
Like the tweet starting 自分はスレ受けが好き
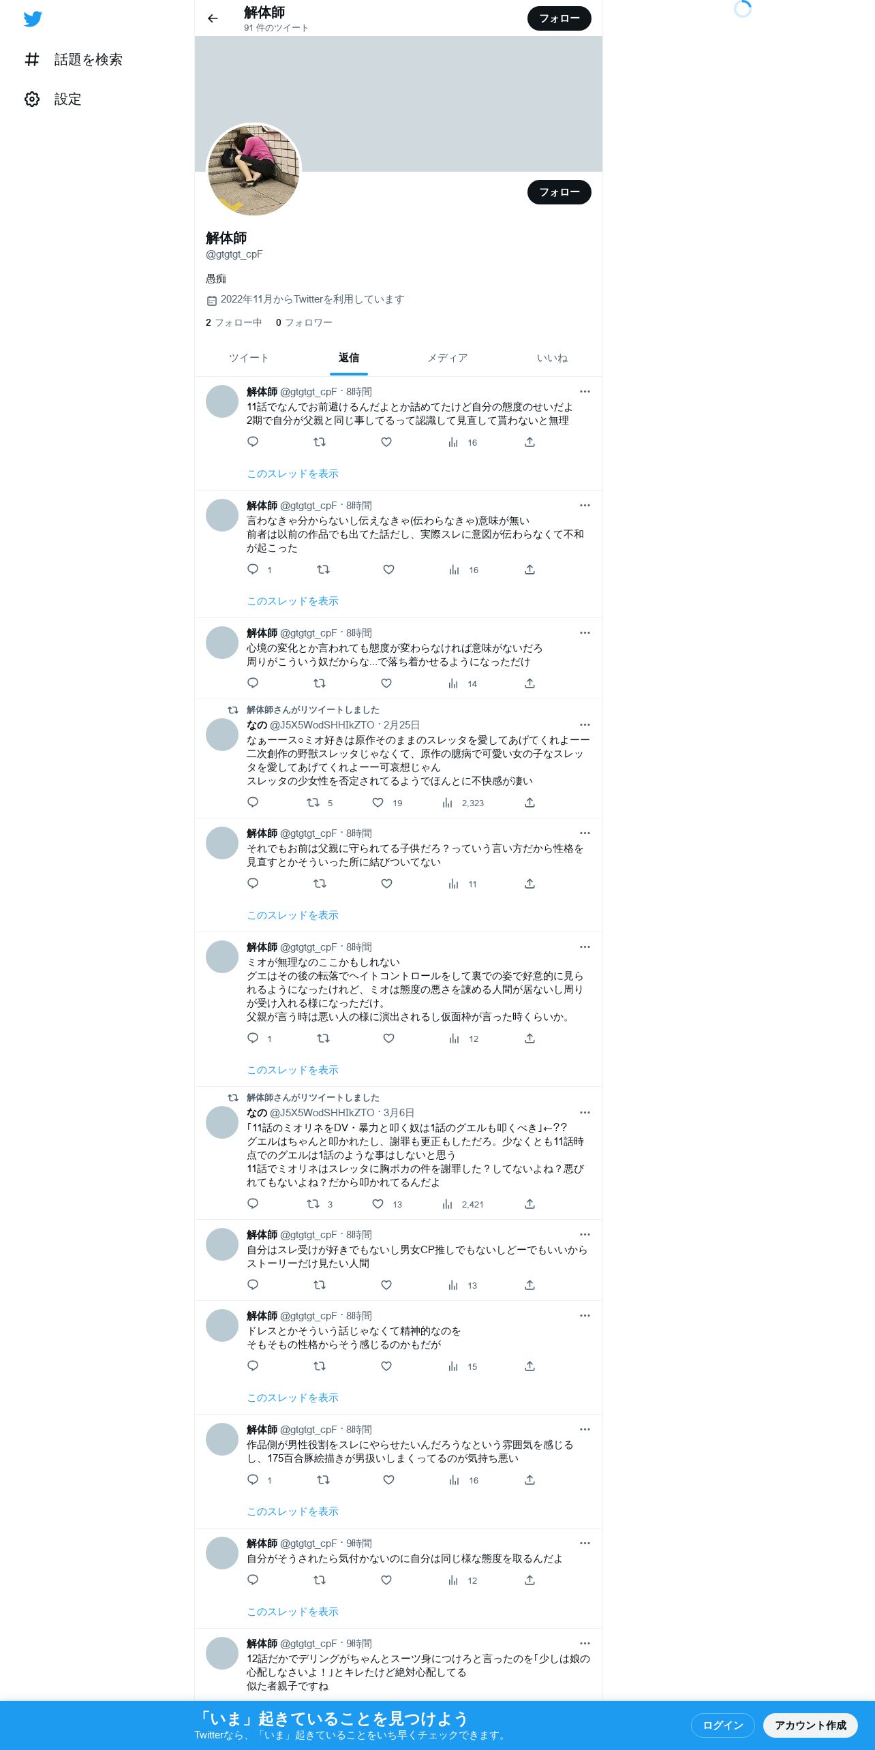click(386, 1285)
